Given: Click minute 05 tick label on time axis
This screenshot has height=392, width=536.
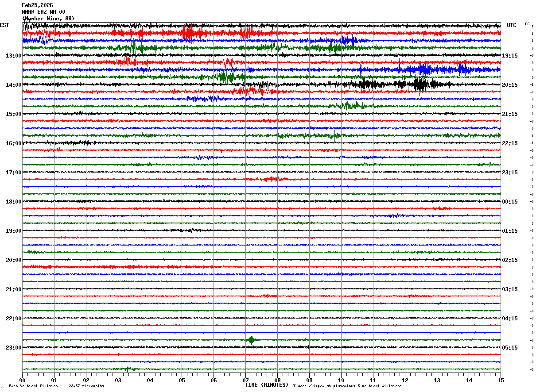Looking at the screenshot, I should coord(182,380).
